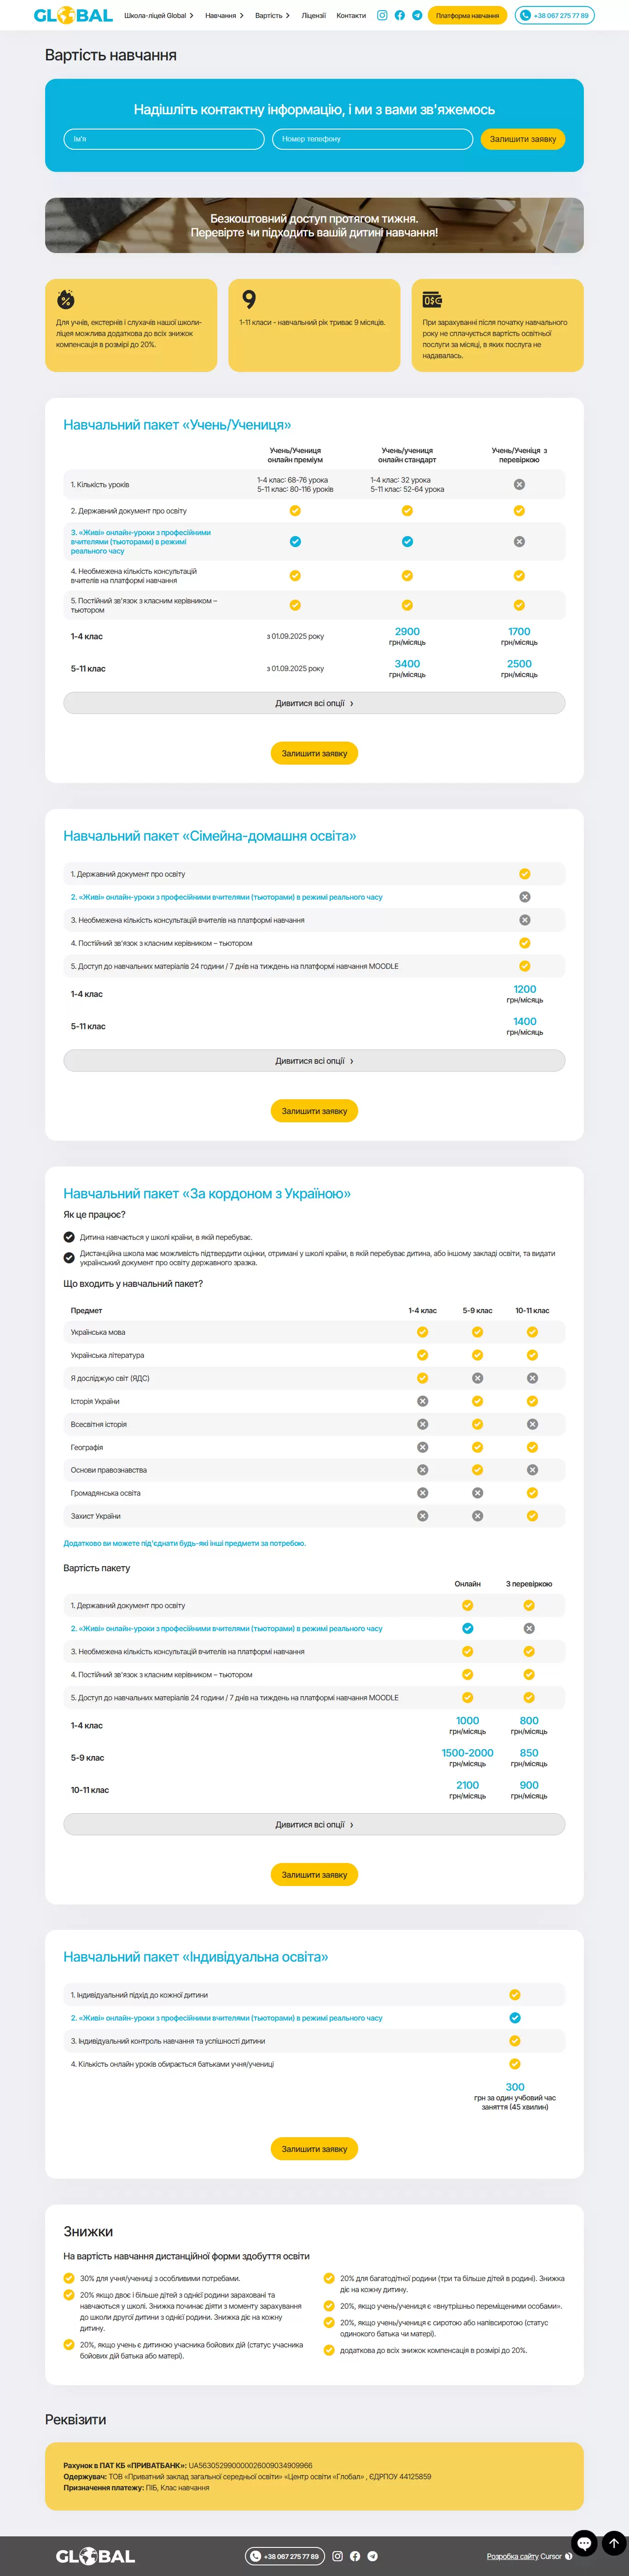The height and width of the screenshot is (2576, 629).
Task: Open the footer Instagram icon
Action: click(338, 2556)
